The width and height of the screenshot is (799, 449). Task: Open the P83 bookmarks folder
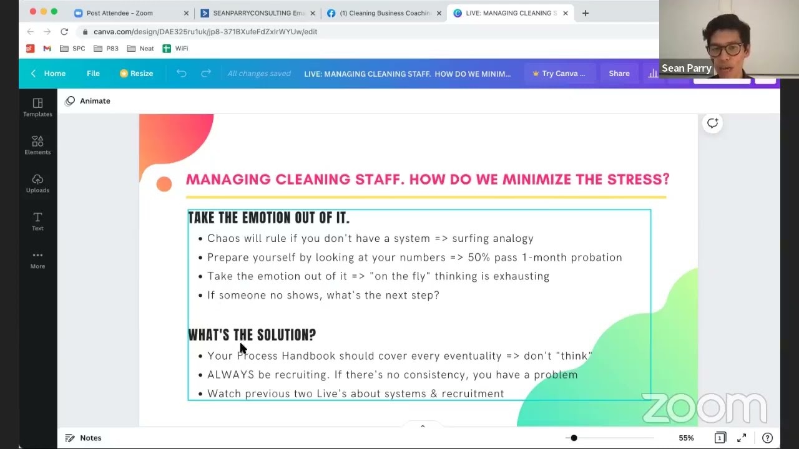pyautogui.click(x=106, y=48)
